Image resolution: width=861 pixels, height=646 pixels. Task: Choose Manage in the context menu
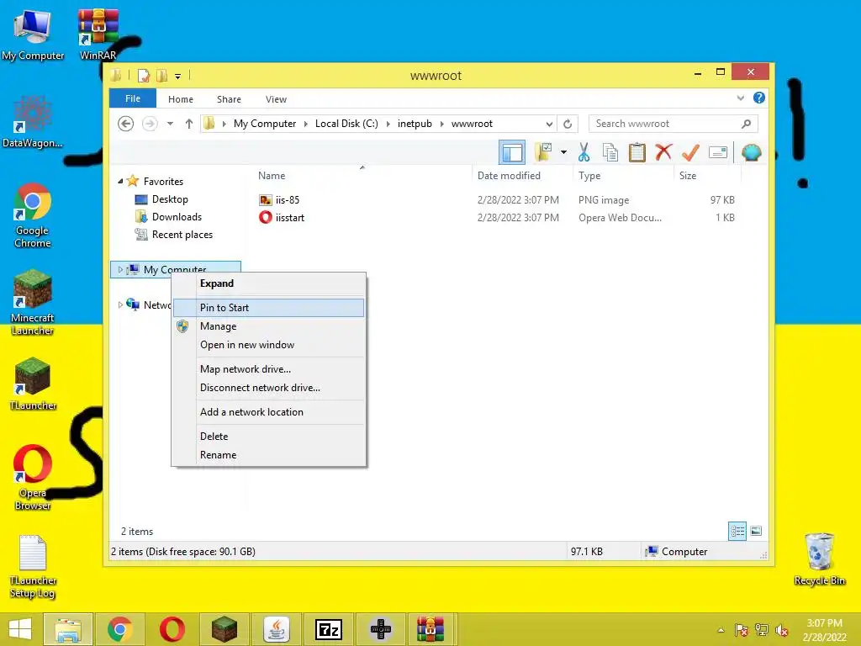(x=268, y=326)
